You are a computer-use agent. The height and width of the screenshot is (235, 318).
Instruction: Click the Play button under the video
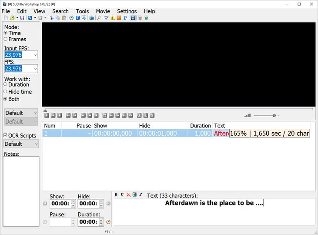click(x=47, y=115)
